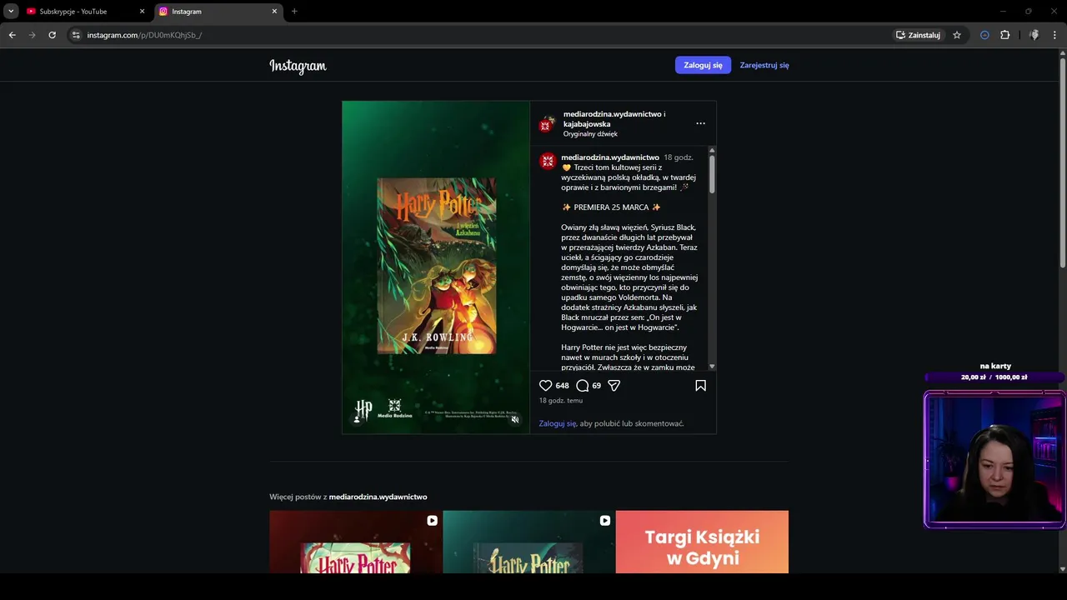The image size is (1067, 600).
Task: Click the Instagram logo
Action: (298, 66)
